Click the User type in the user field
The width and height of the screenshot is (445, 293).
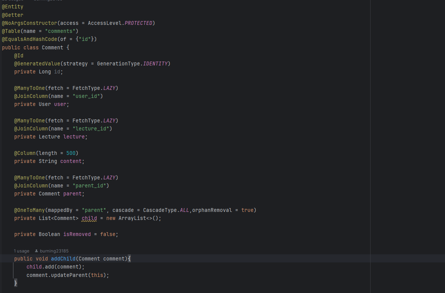click(45, 104)
